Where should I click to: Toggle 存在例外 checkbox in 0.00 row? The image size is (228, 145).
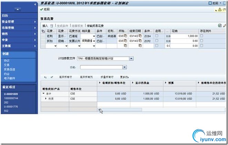[x=201, y=45]
